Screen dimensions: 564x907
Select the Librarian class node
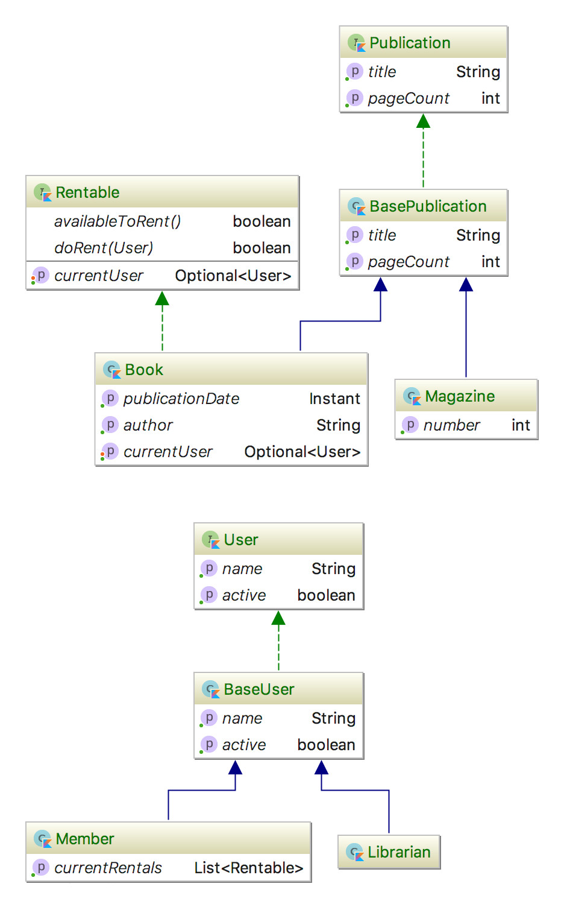pyautogui.click(x=389, y=852)
